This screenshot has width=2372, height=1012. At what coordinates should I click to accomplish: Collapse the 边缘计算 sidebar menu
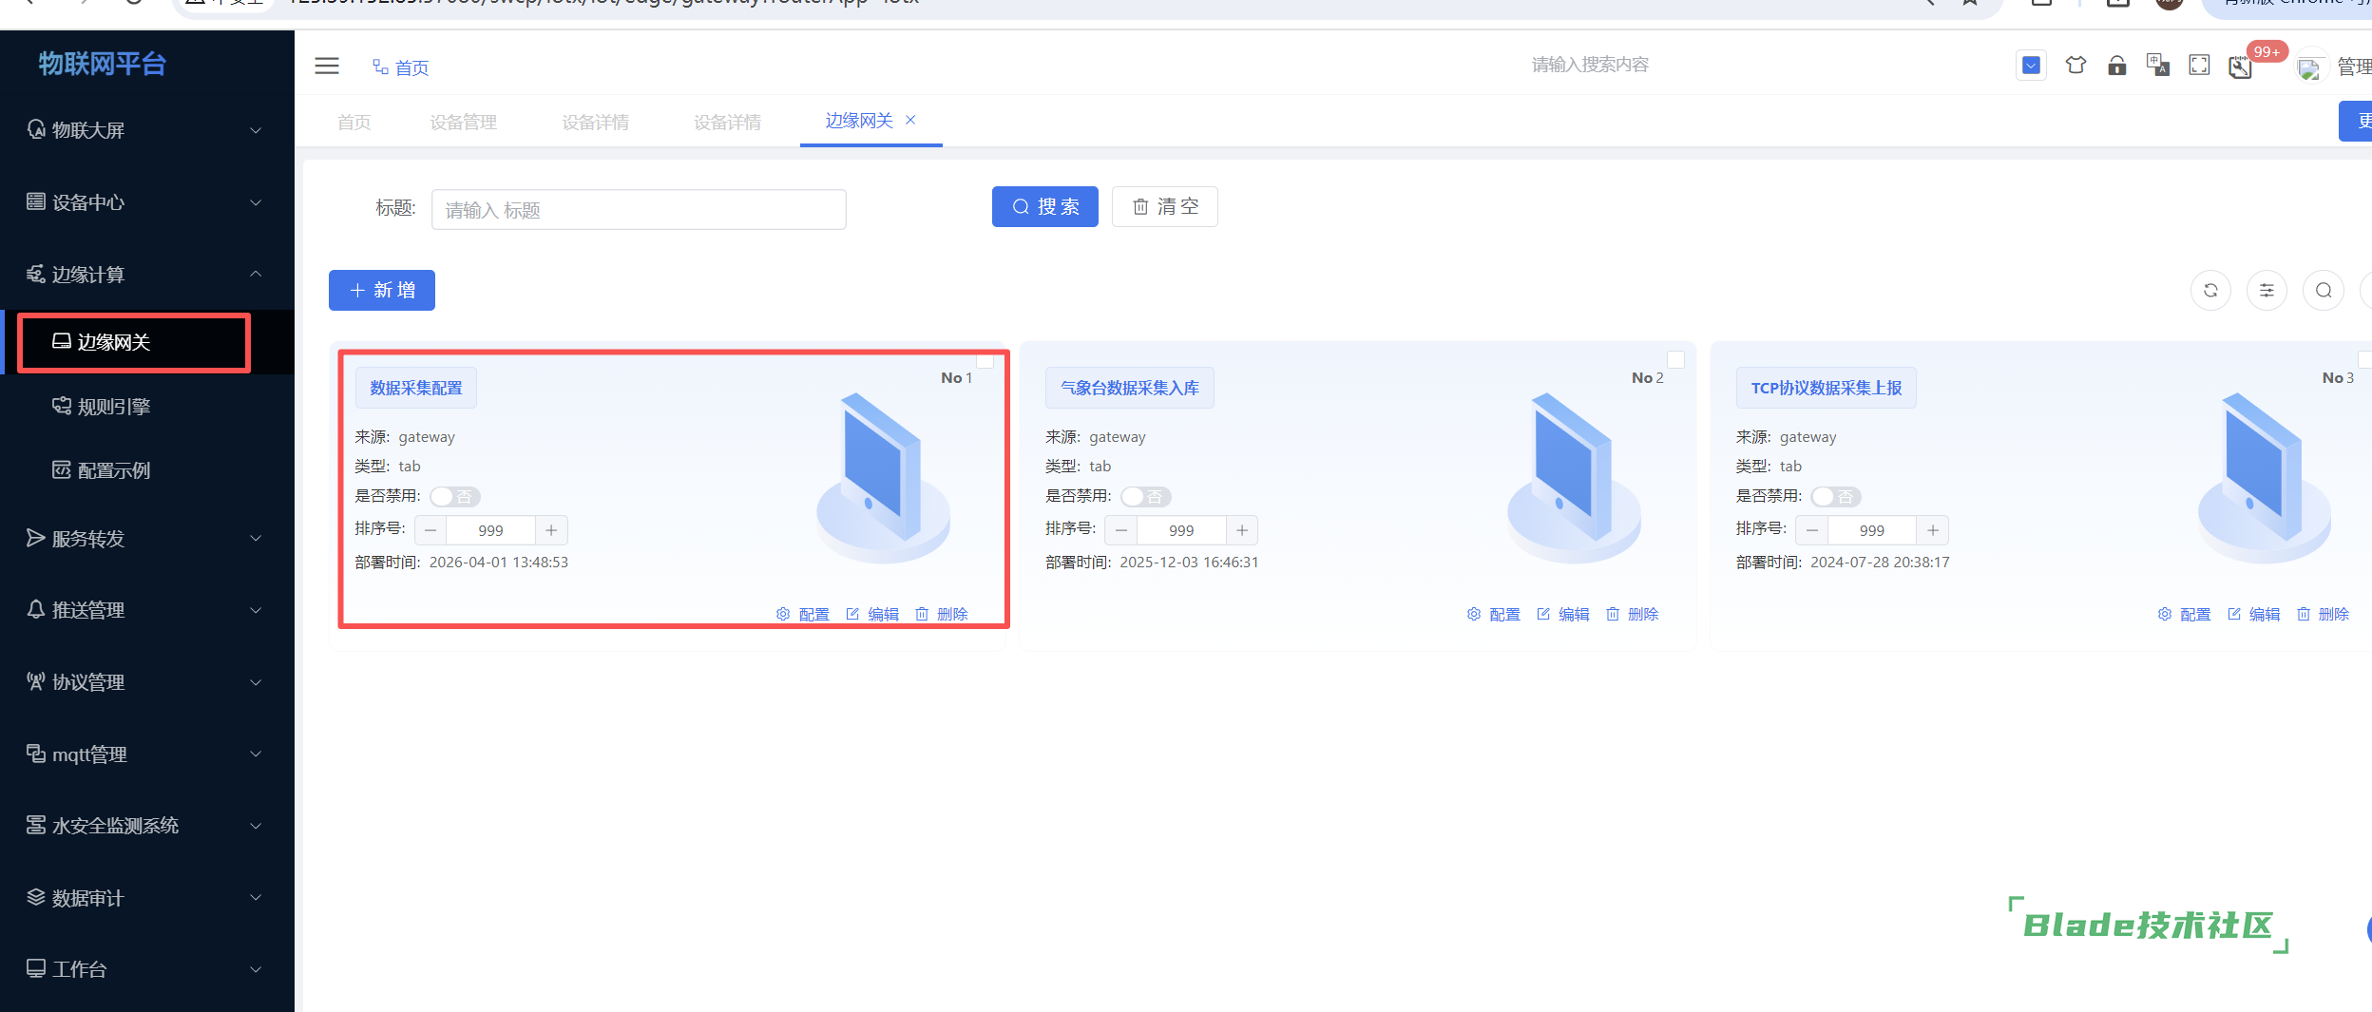click(x=143, y=275)
